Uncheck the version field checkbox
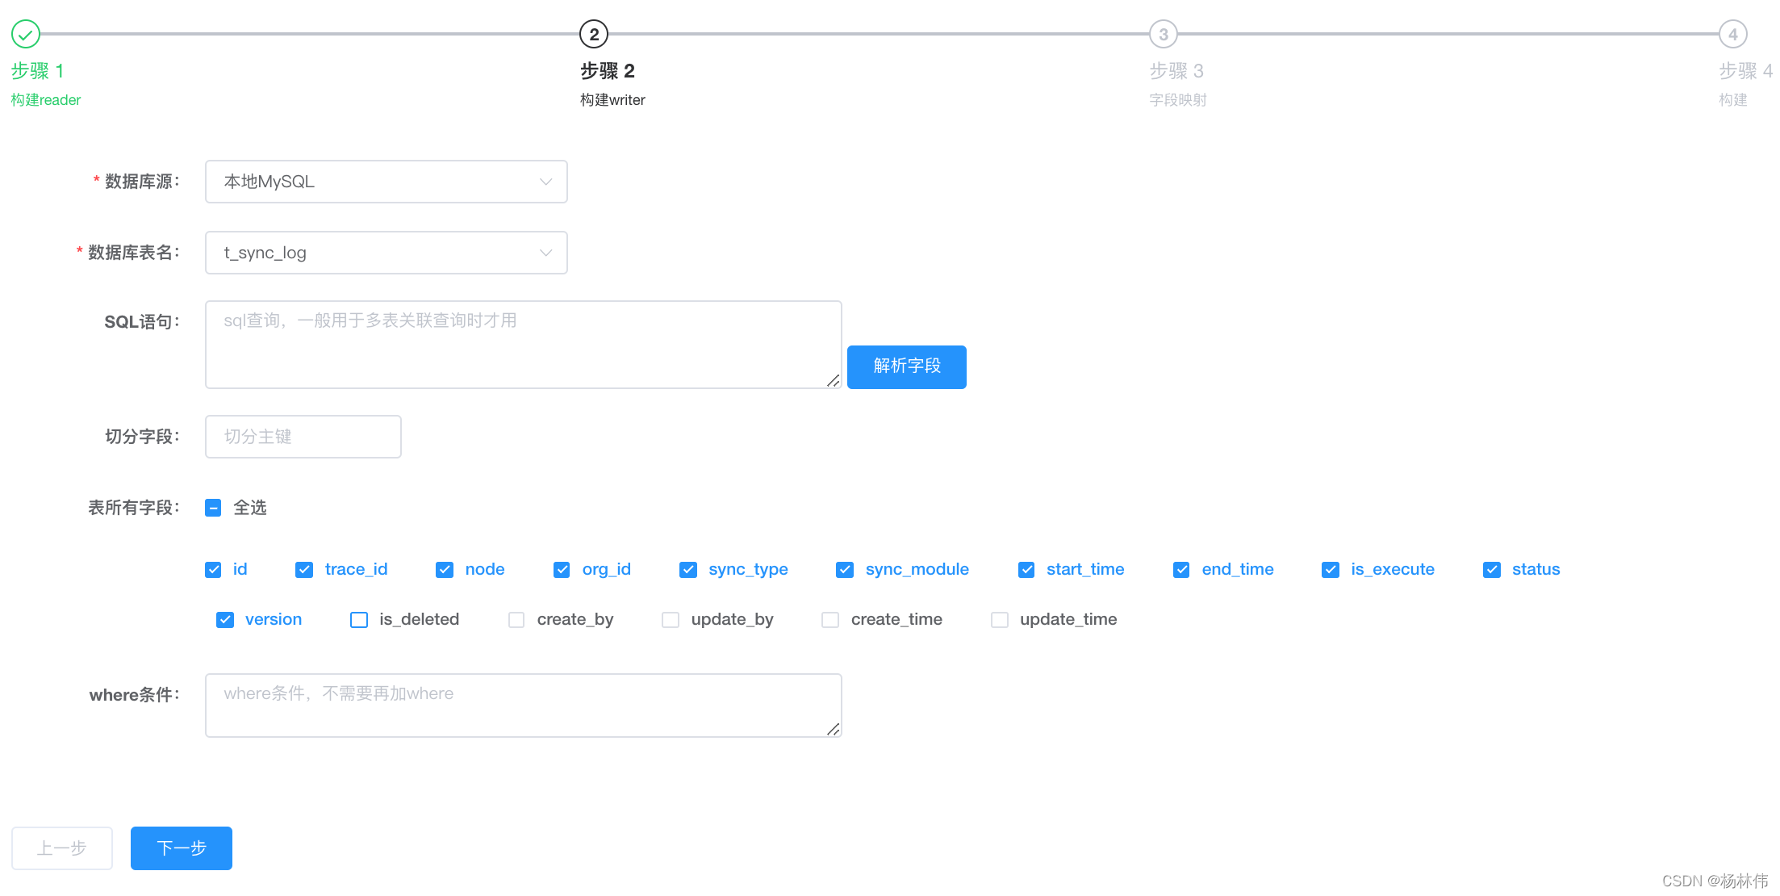Screen dimensions: 1780x896 [x=225, y=619]
